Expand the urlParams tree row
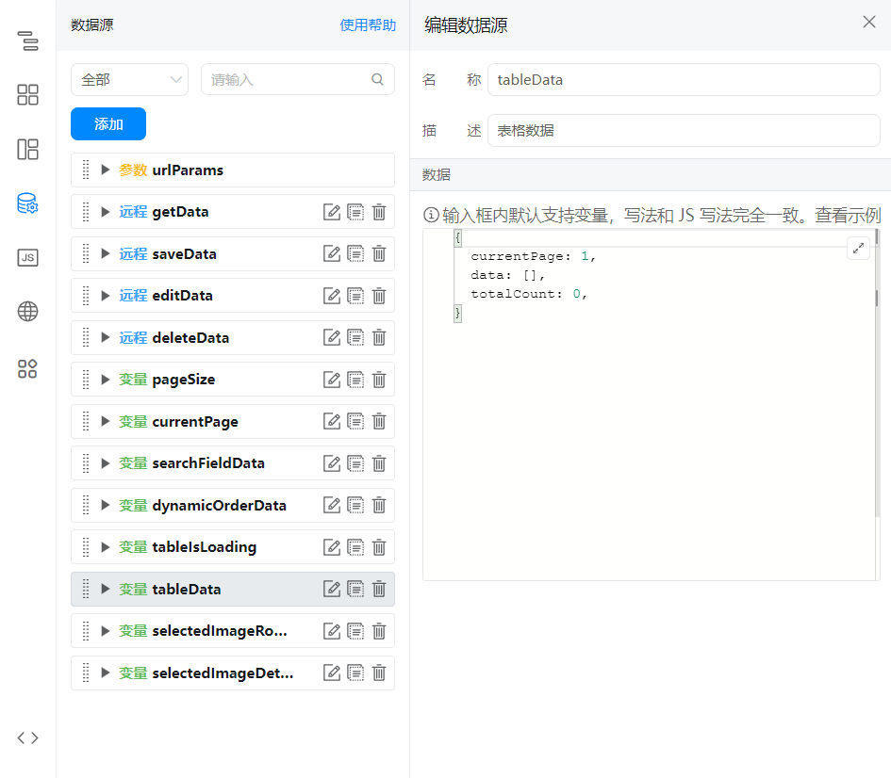 [106, 170]
